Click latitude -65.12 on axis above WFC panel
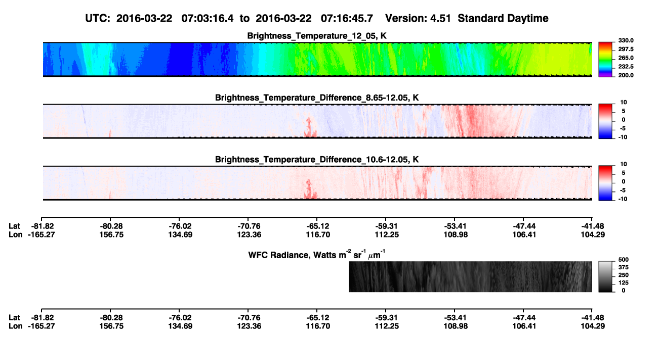This screenshot has height=337, width=658. click(x=317, y=226)
